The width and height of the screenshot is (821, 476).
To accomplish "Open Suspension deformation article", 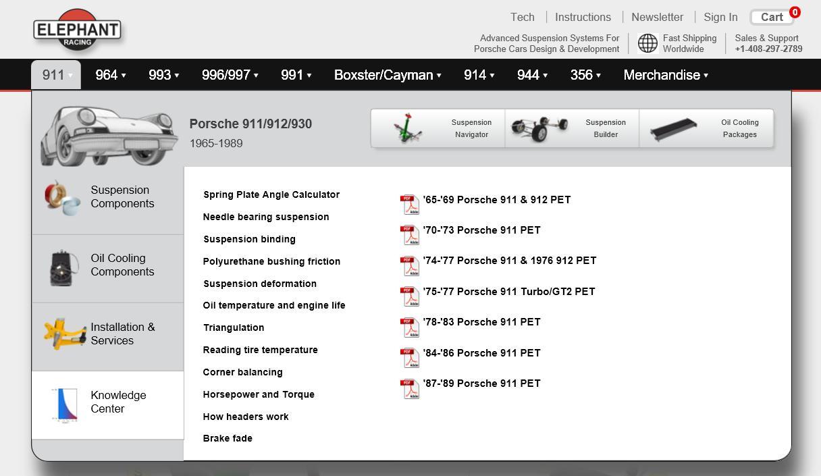I will (260, 284).
